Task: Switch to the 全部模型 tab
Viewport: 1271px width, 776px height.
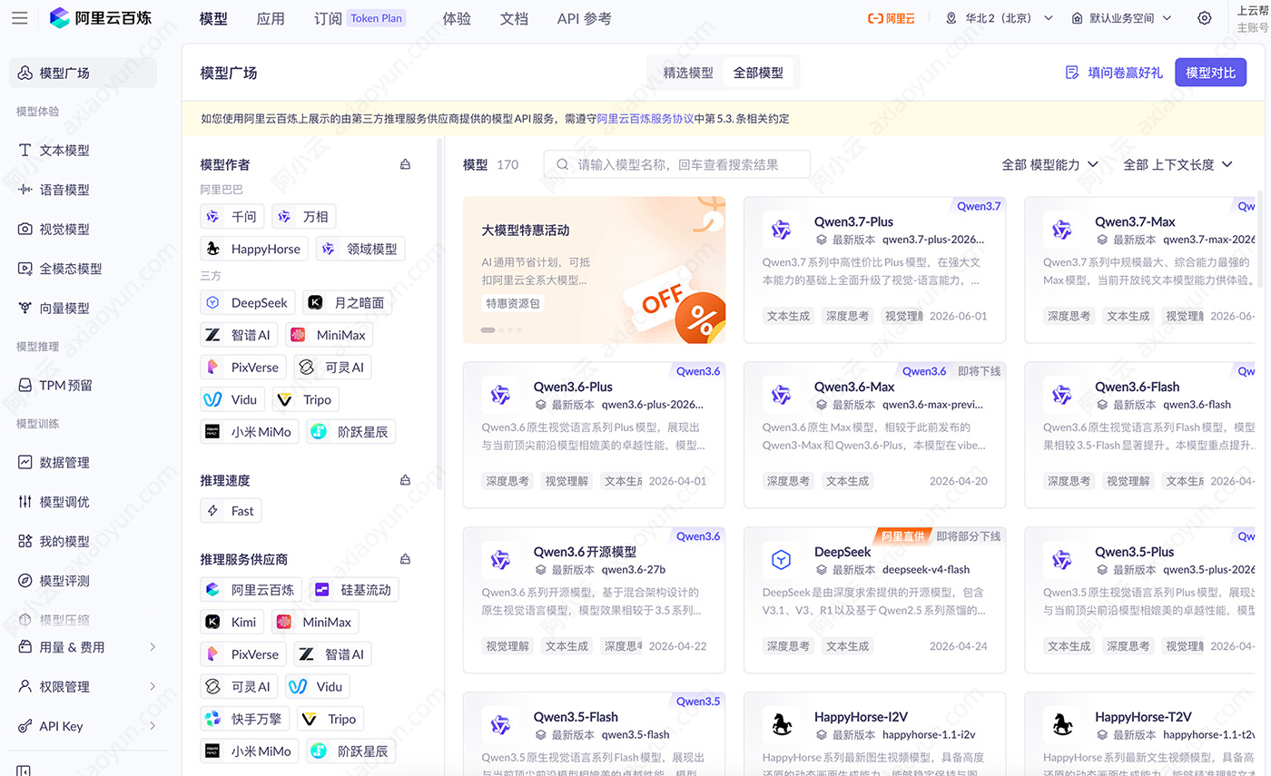Action: tap(758, 73)
